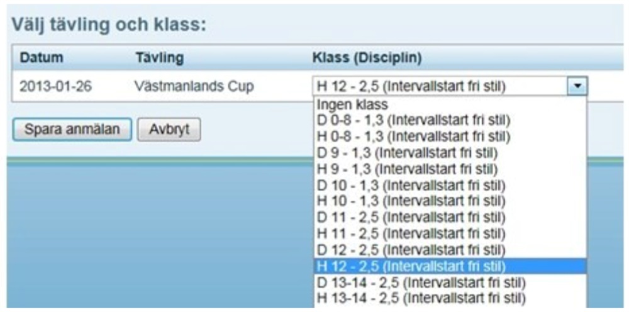Select H 13-14 - 2,5 class
The image size is (629, 312).
pos(450,298)
